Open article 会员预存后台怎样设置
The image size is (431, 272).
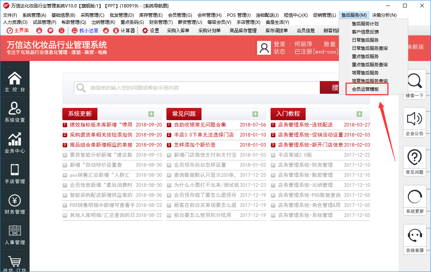(x=200, y=165)
